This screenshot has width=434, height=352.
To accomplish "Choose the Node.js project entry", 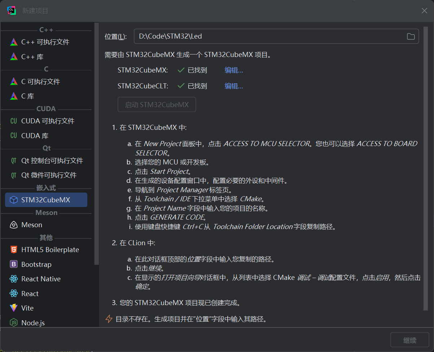I will point(46,323).
